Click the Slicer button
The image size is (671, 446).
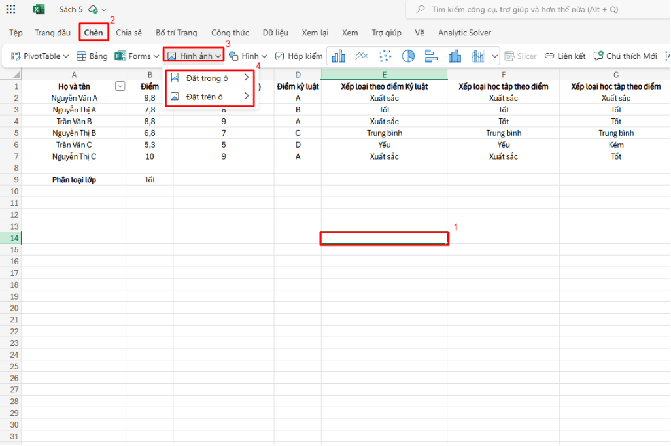click(x=521, y=56)
